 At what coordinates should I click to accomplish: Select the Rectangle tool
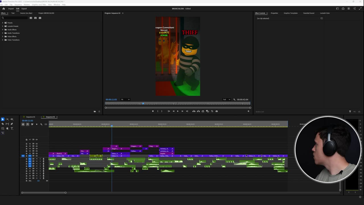pyautogui.click(x=3, y=128)
